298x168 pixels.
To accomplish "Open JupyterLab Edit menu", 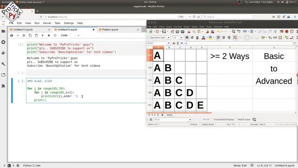I will click(19, 23).
